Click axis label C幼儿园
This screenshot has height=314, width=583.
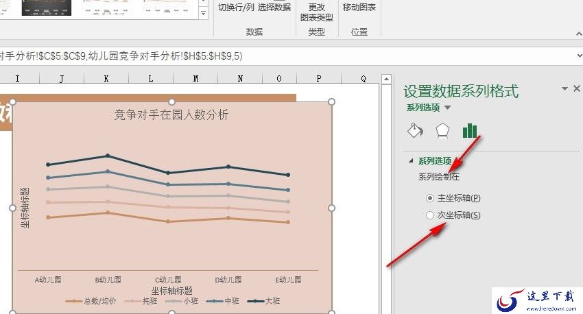coord(168,280)
